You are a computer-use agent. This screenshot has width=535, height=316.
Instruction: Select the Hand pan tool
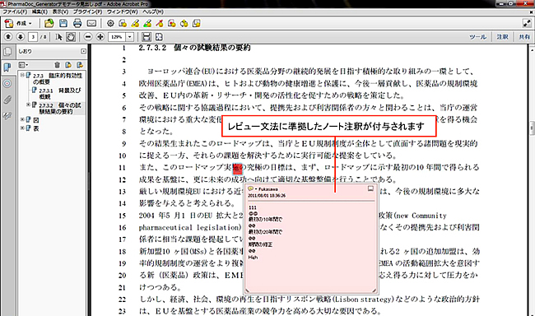point(71,36)
